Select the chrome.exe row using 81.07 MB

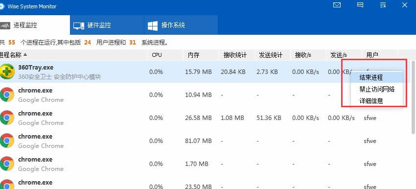[x=206, y=141]
